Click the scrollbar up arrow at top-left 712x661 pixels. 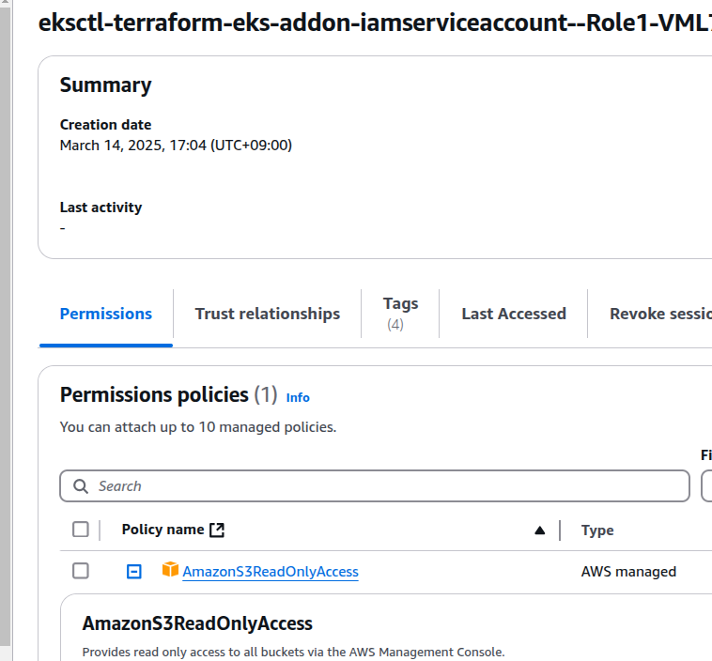[x=5, y=2]
